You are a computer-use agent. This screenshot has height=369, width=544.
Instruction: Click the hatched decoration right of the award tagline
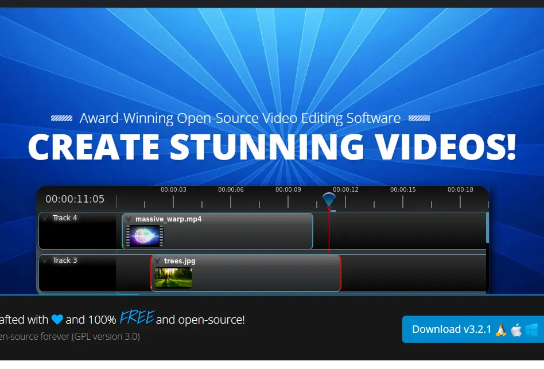coord(419,118)
